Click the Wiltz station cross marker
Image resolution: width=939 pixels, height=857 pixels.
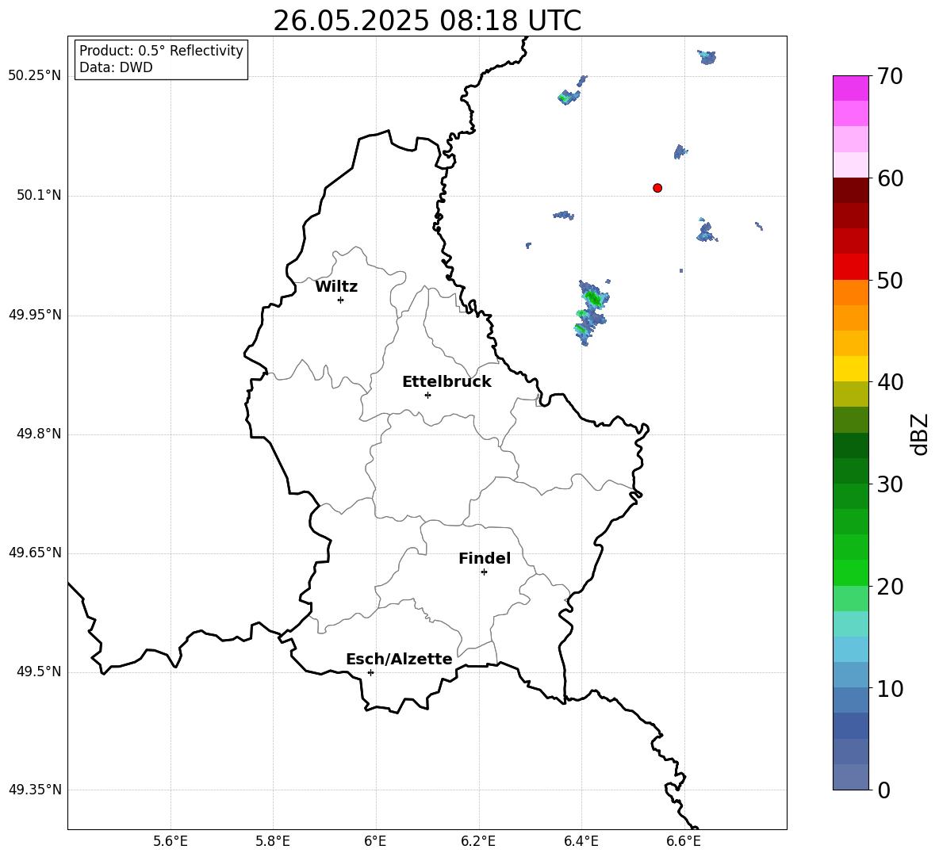[x=340, y=300]
